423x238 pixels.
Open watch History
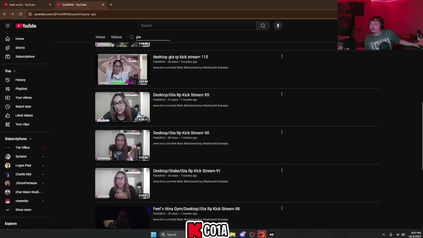click(25, 80)
